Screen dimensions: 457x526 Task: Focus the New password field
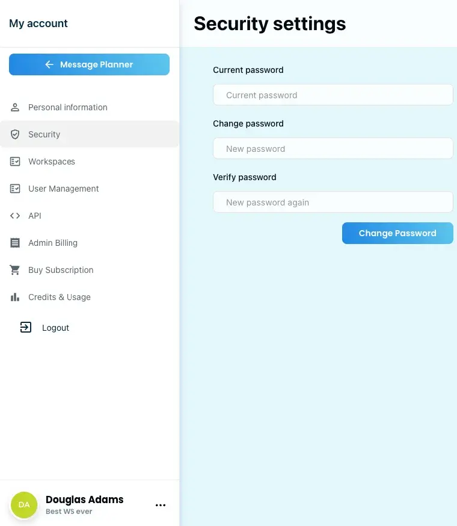click(x=333, y=148)
